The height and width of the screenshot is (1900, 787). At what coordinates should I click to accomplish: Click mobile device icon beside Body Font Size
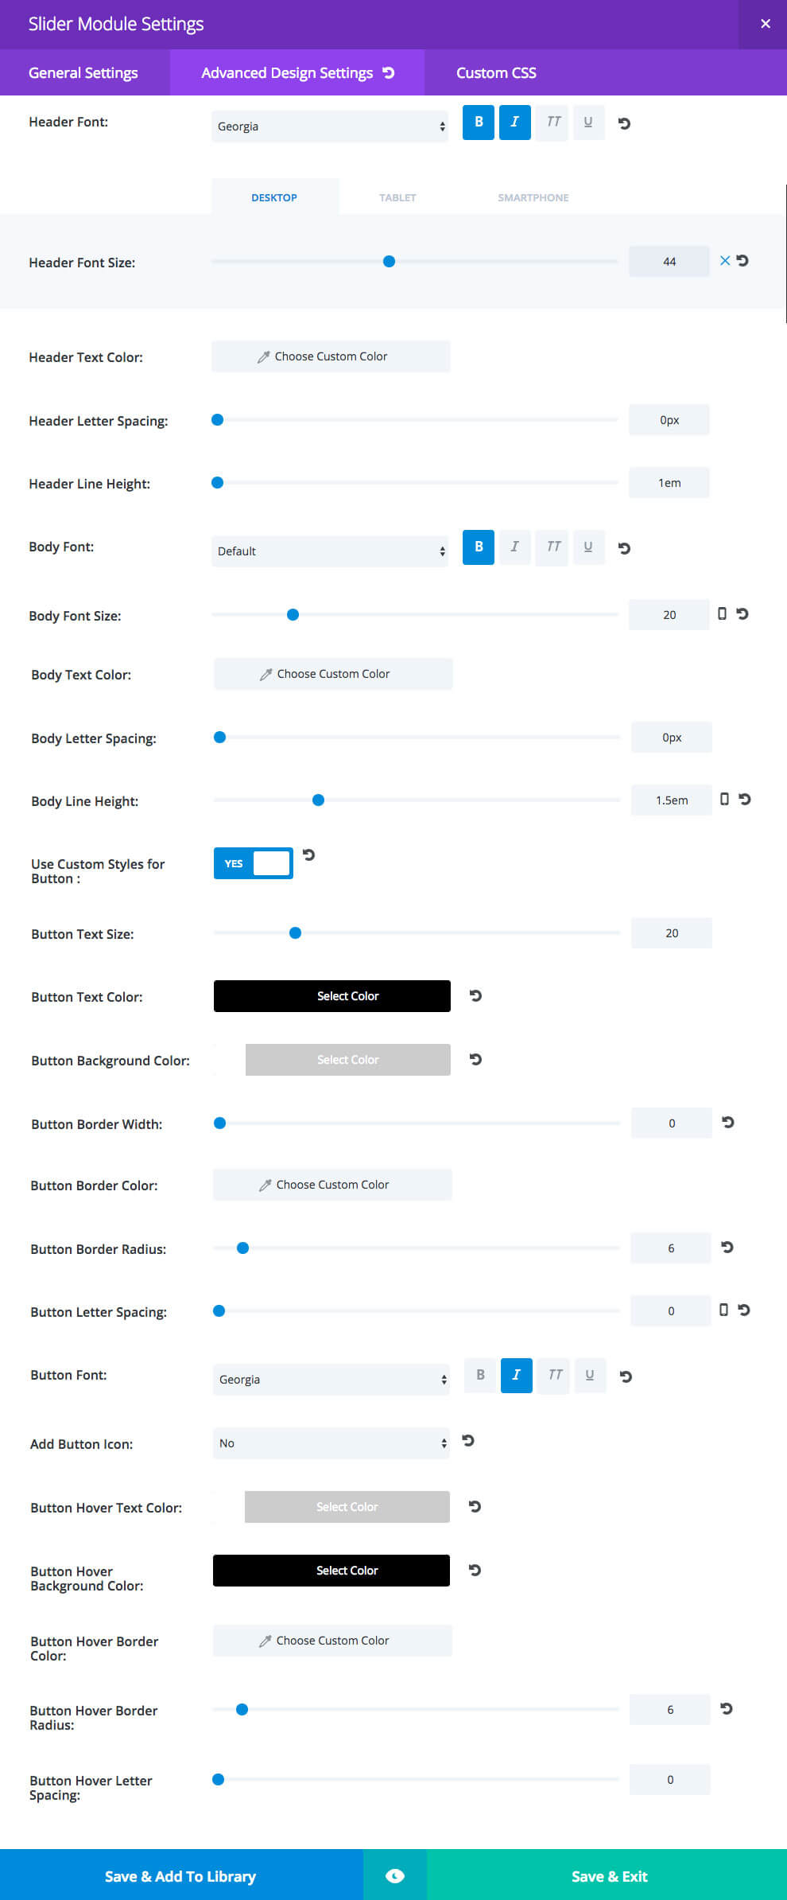722,613
